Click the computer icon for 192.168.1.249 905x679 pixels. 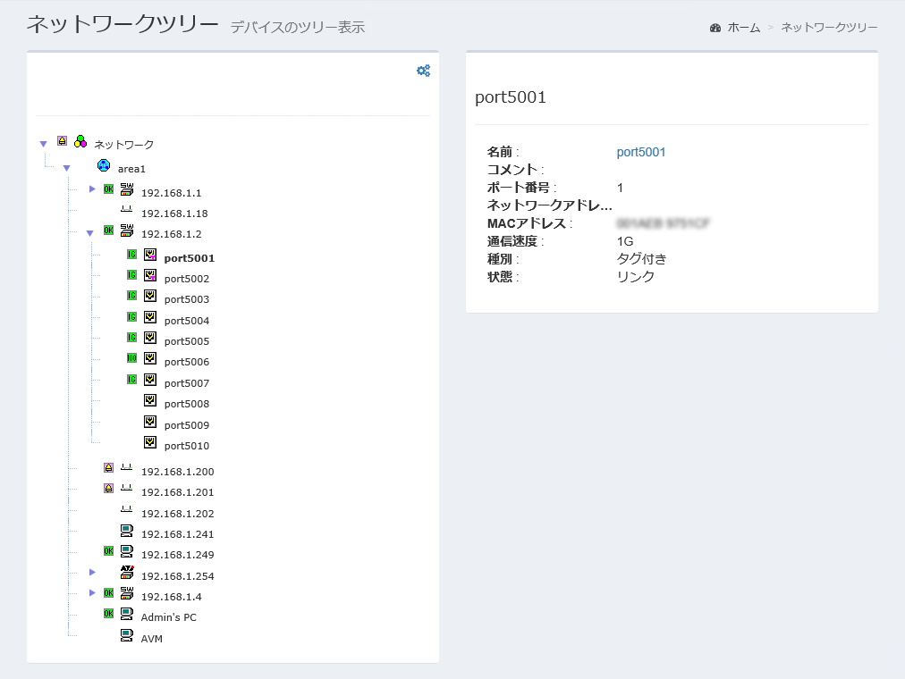(x=127, y=551)
